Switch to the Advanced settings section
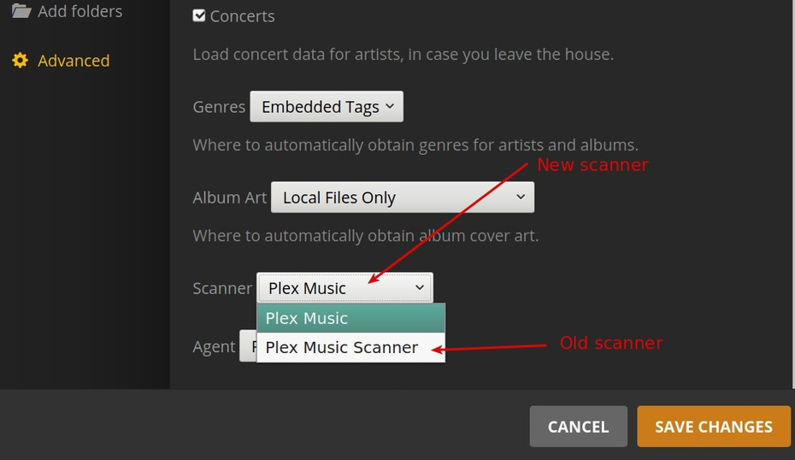The image size is (795, 460). tap(74, 61)
